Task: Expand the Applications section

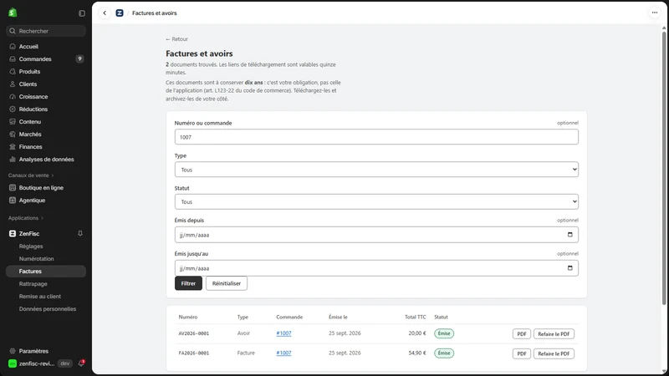Action: pyautogui.click(x=26, y=218)
